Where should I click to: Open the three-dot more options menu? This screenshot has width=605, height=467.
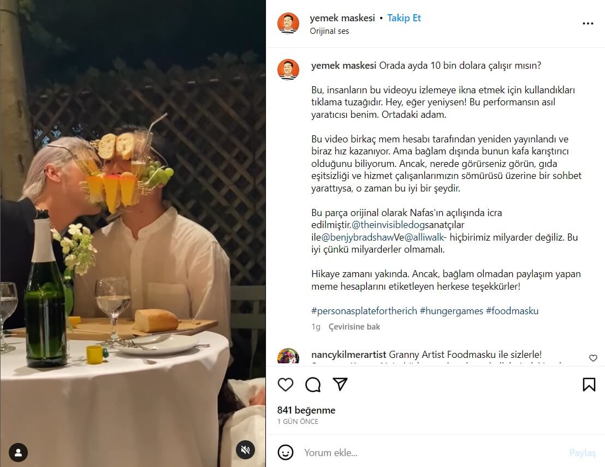pyautogui.click(x=588, y=24)
